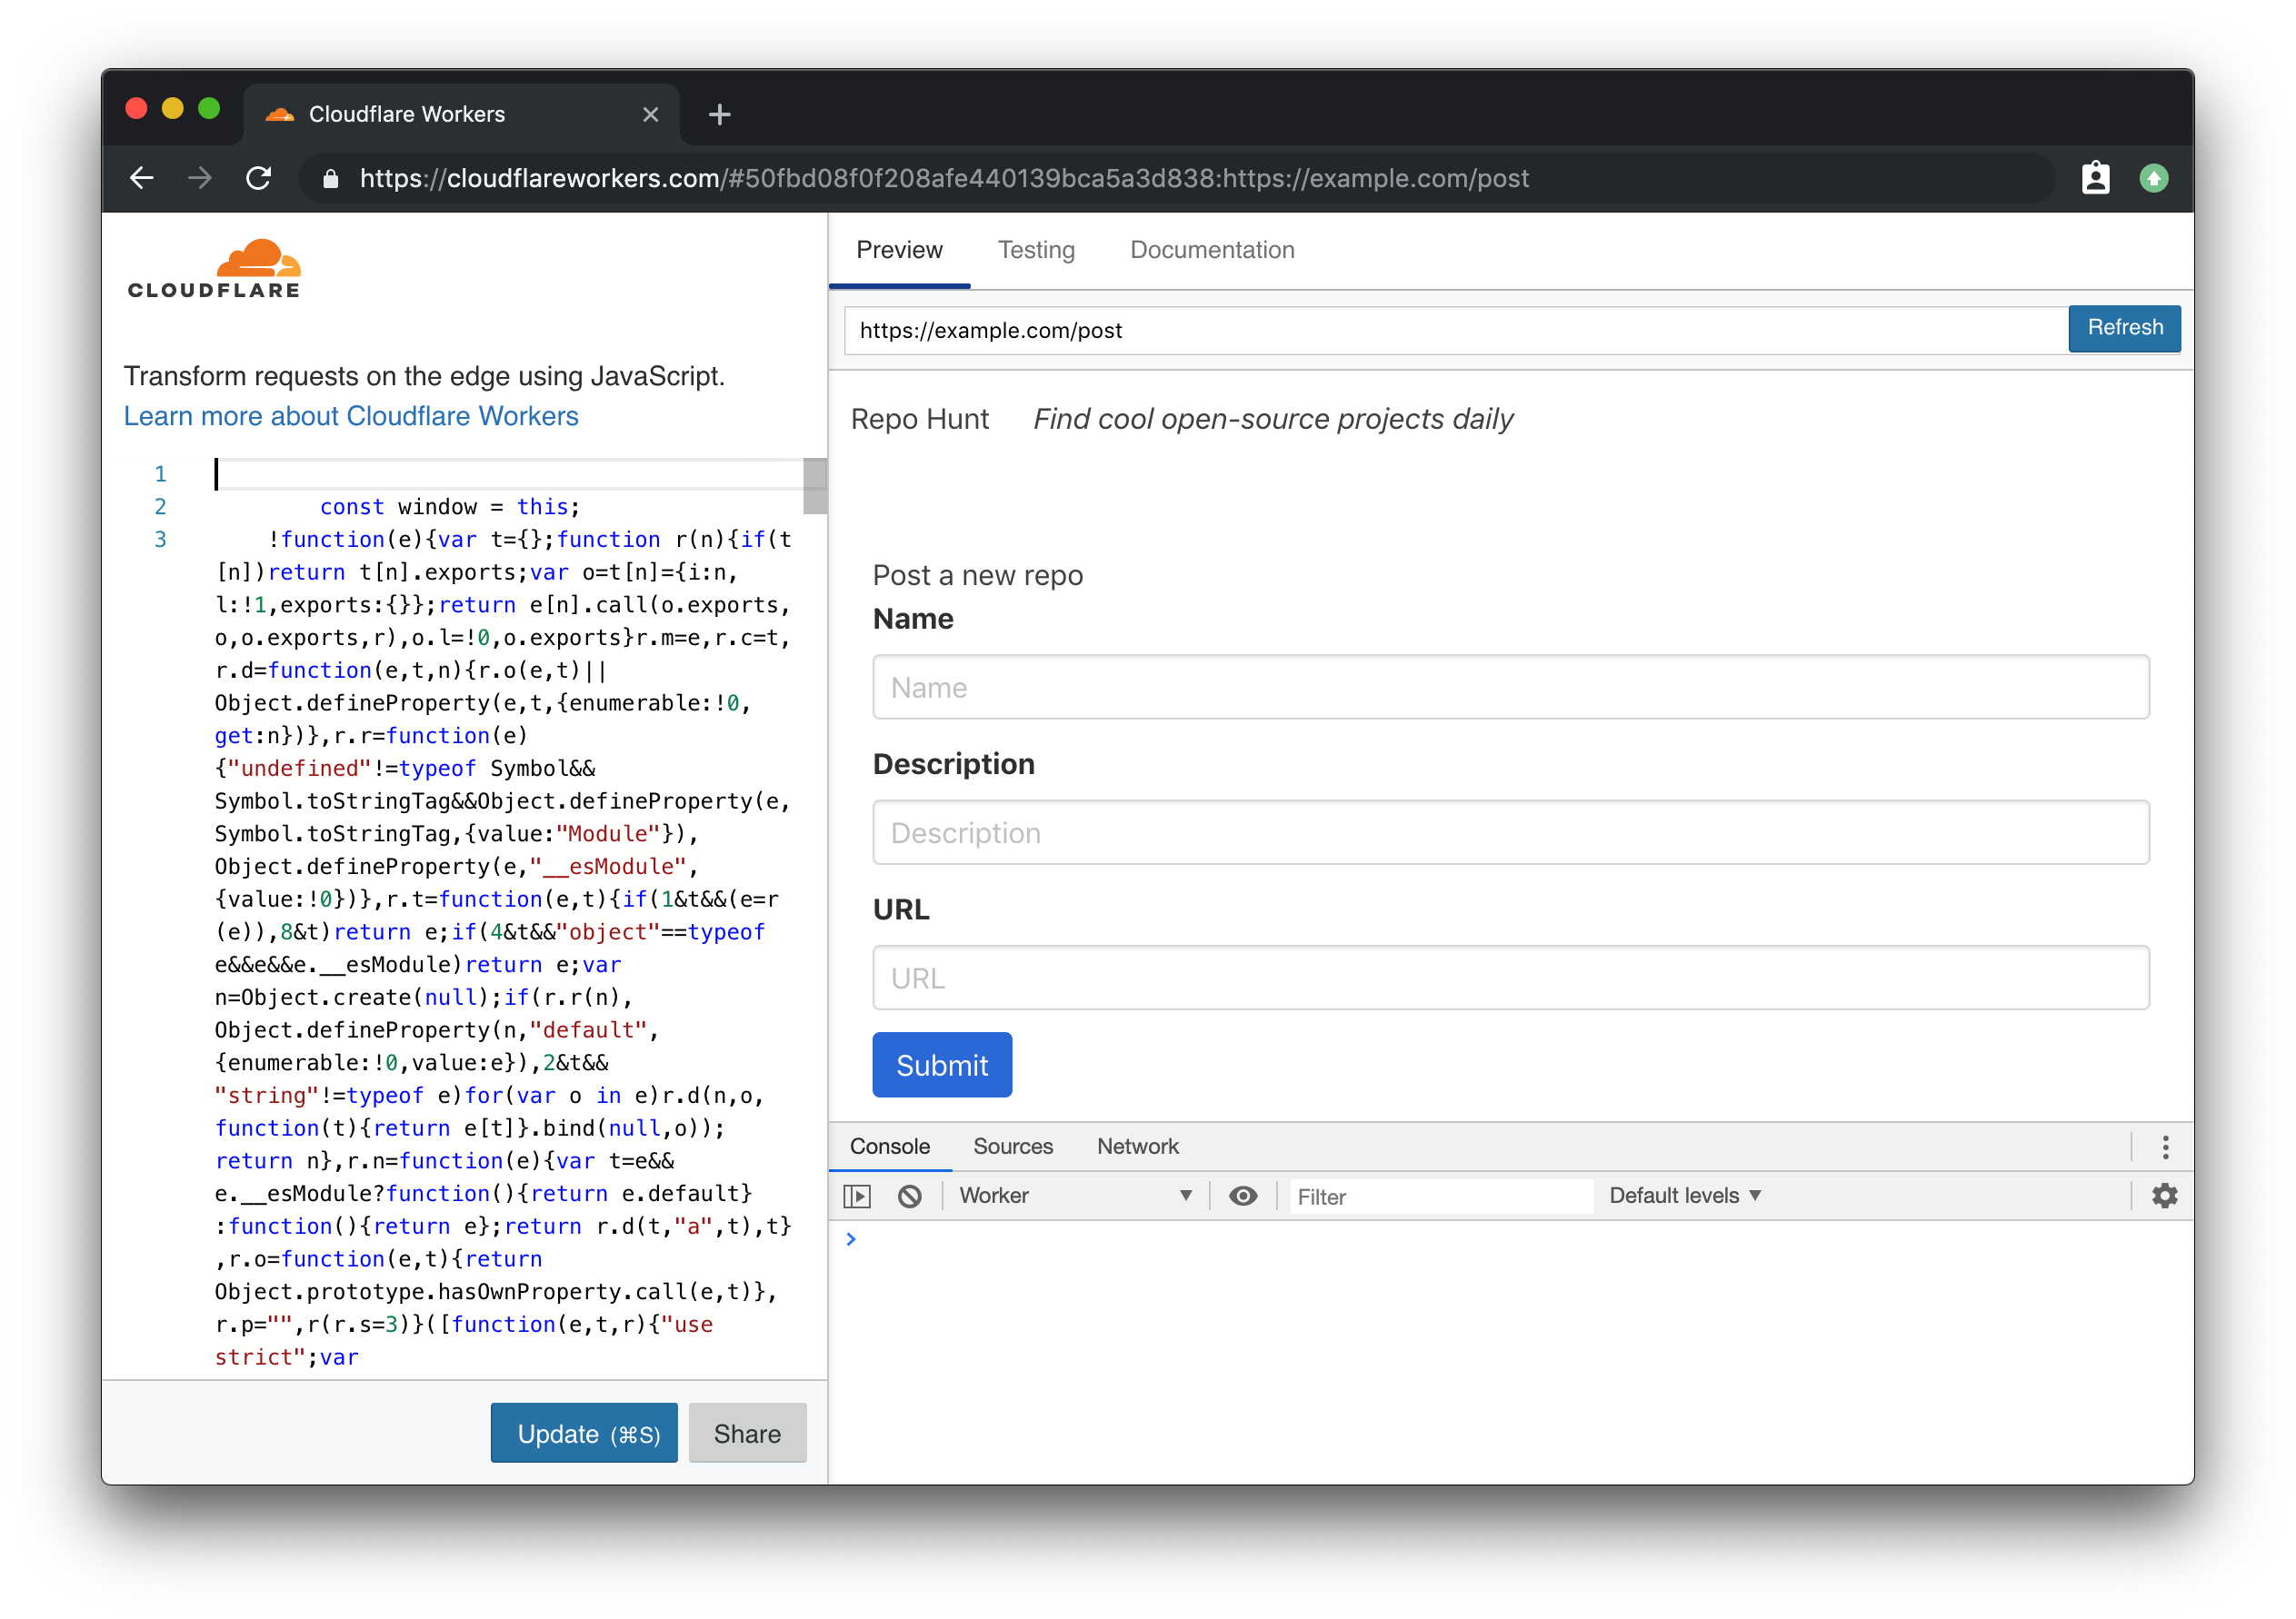Click into the Name input field
The width and height of the screenshot is (2296, 1619).
(1510, 688)
